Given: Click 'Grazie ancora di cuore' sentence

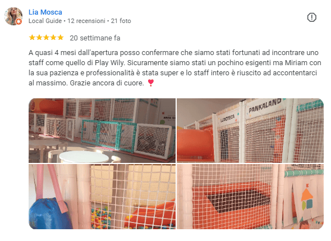Looking at the screenshot, I should (107, 83).
